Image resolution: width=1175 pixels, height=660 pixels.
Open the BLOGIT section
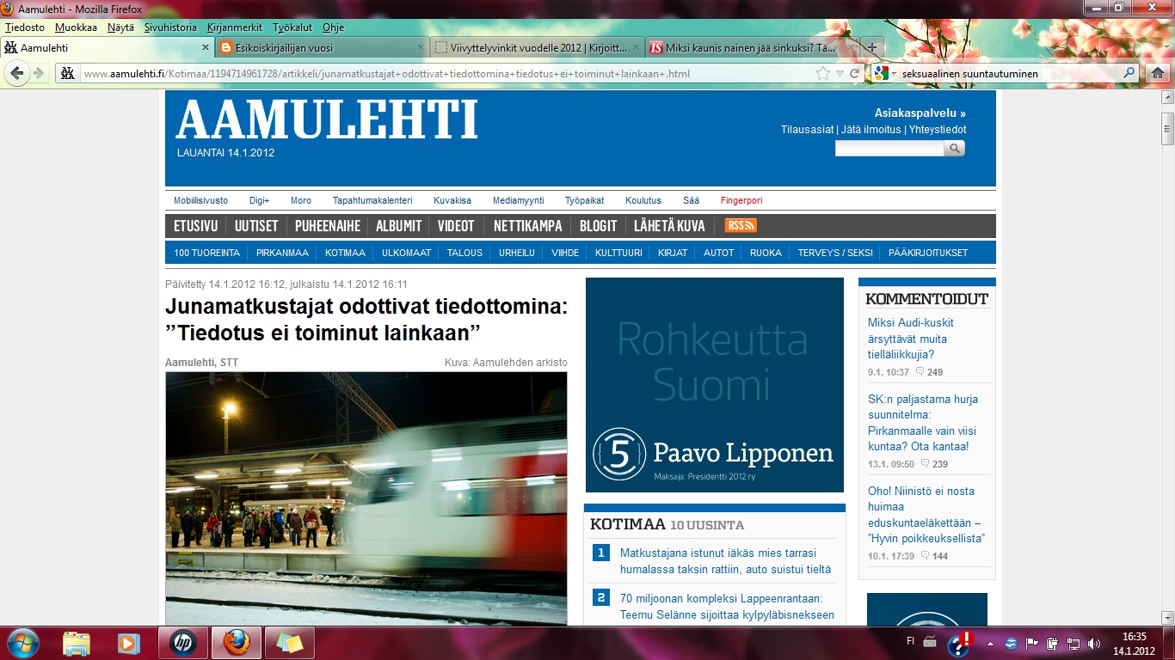click(x=598, y=226)
